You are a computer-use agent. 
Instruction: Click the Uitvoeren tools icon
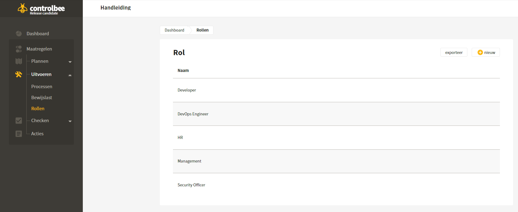coord(19,74)
